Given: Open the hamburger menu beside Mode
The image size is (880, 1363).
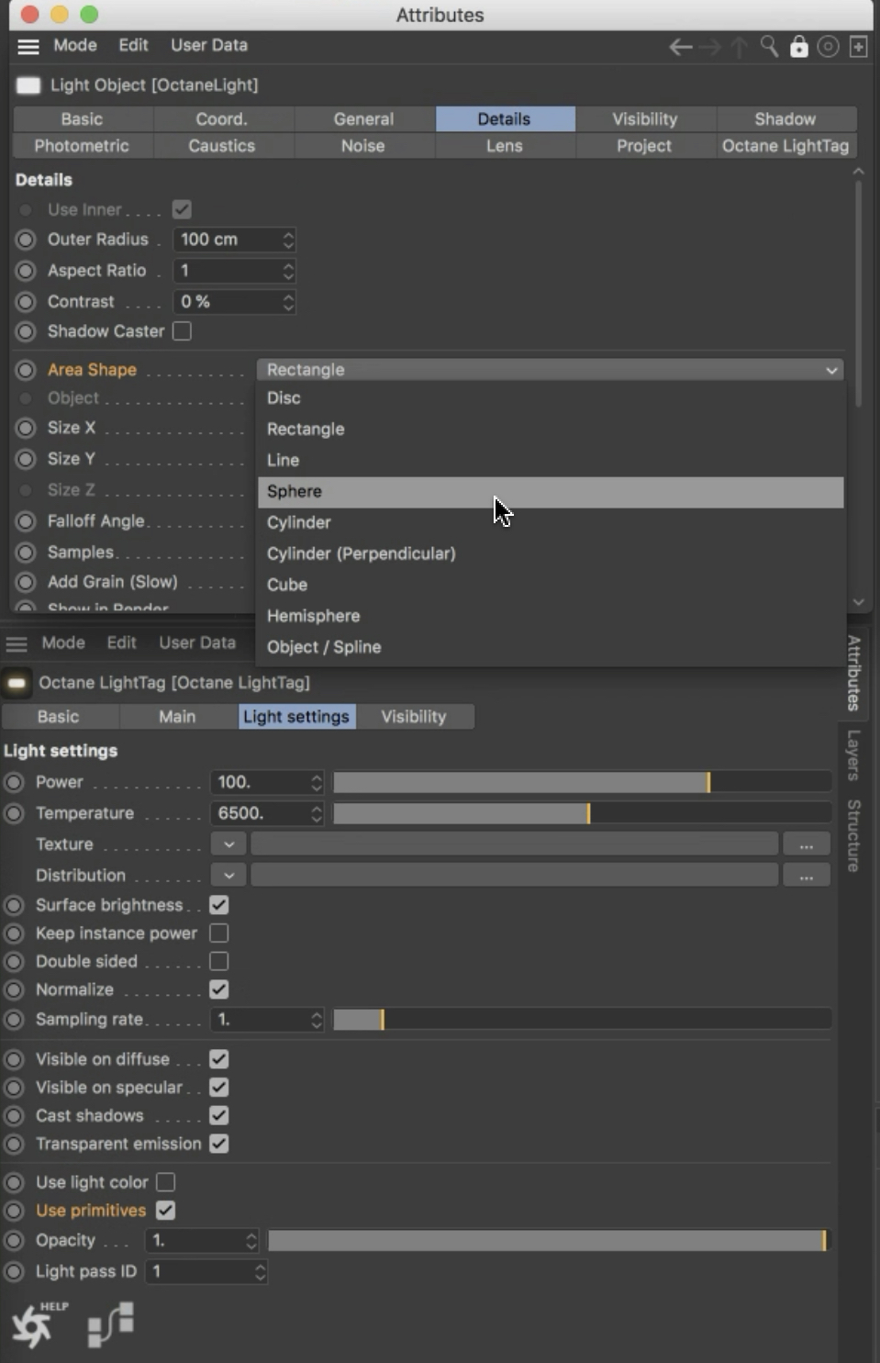Looking at the screenshot, I should pyautogui.click(x=28, y=46).
